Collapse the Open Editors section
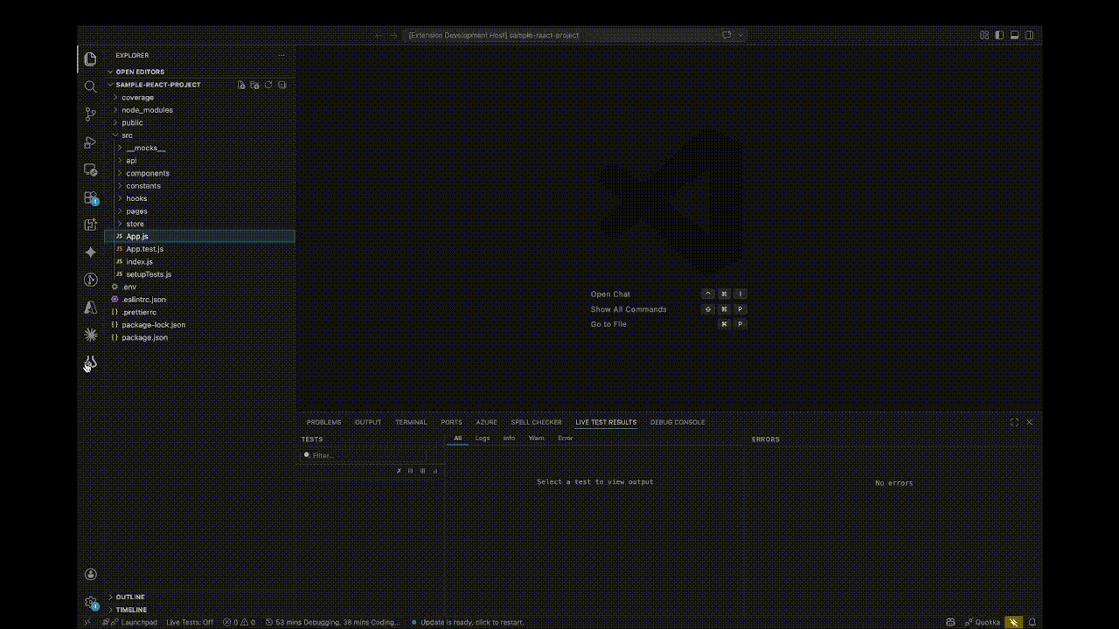Screen dimensions: 1119x629 tap(140, 72)
